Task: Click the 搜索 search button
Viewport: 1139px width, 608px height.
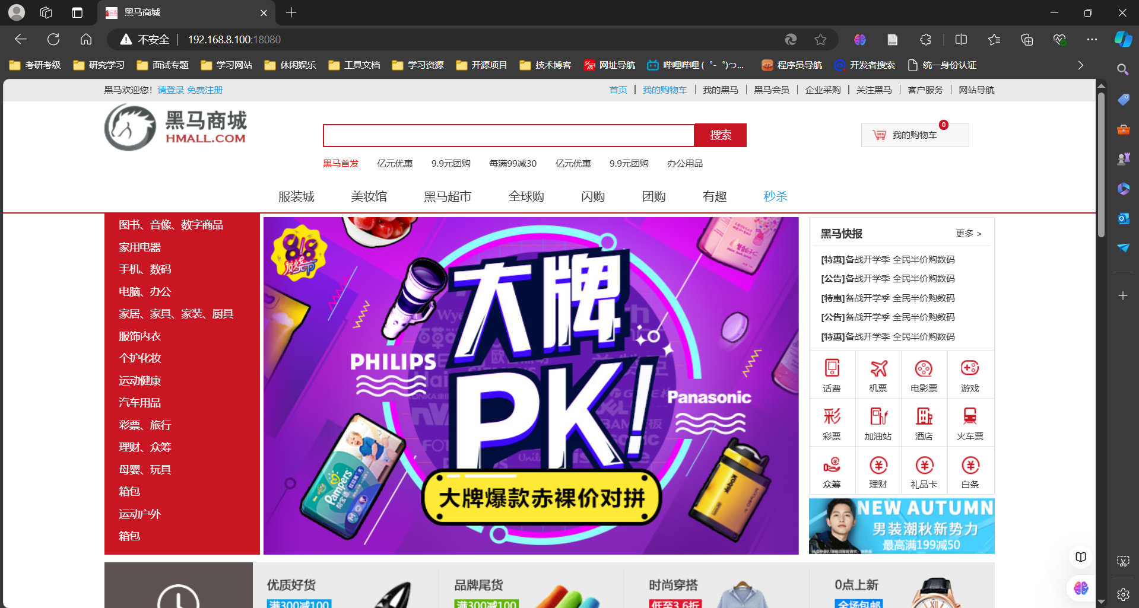Action: (x=721, y=135)
